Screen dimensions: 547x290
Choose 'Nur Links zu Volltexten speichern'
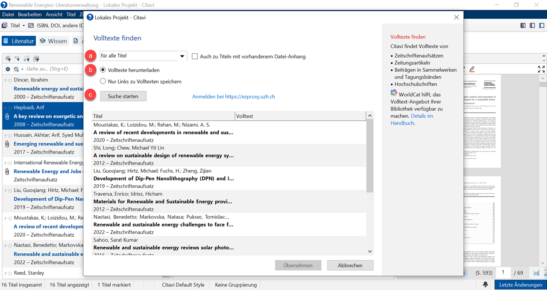[x=103, y=81]
